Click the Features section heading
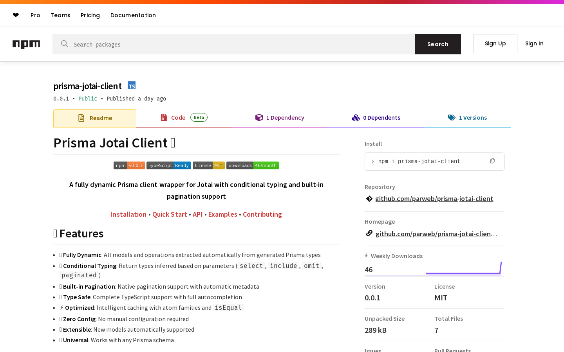This screenshot has width=564, height=352. [78, 233]
